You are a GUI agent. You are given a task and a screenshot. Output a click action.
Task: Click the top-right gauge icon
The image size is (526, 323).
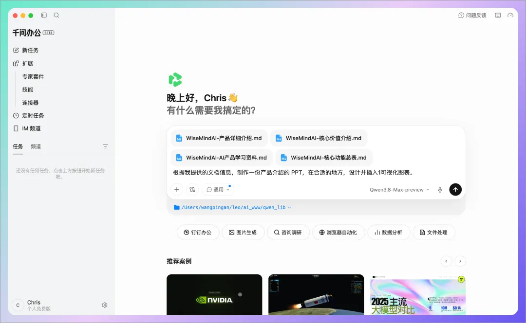pos(510,16)
